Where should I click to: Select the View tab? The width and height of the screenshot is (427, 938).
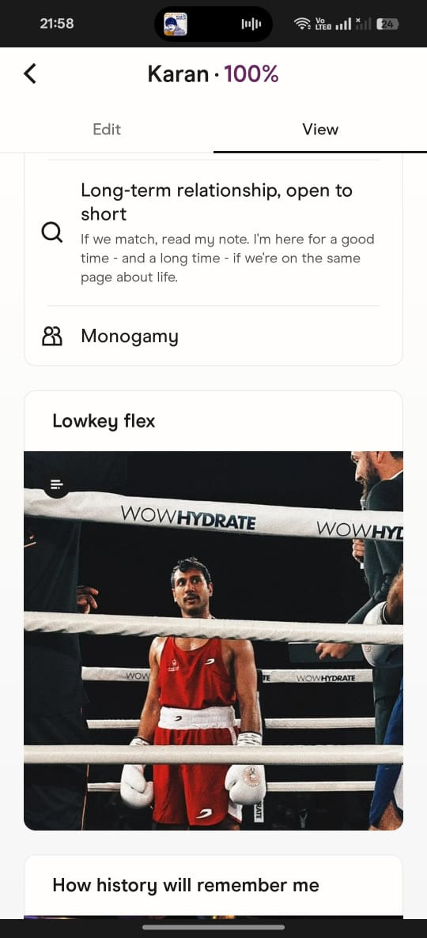point(320,130)
